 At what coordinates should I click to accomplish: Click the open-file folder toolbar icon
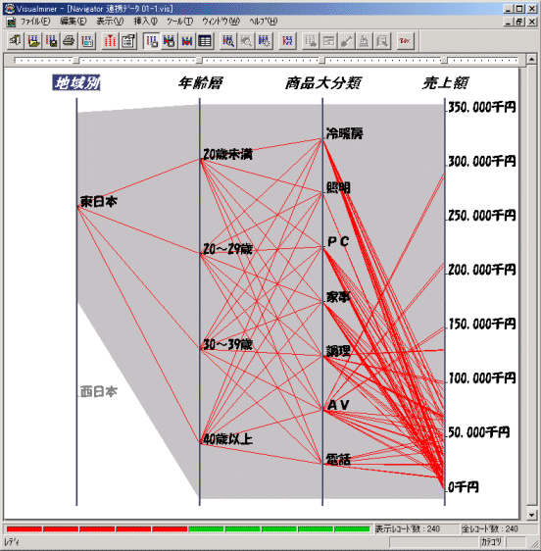[33, 41]
